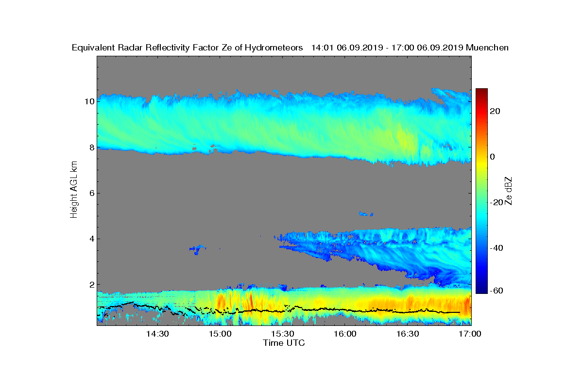583x388 pixels.
Task: Click the colorbar value -20
Action: 497,202
